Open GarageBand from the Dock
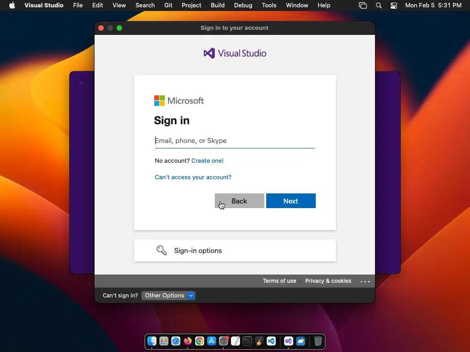 click(x=259, y=341)
